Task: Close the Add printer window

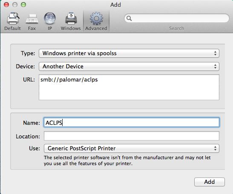Action: point(6,5)
